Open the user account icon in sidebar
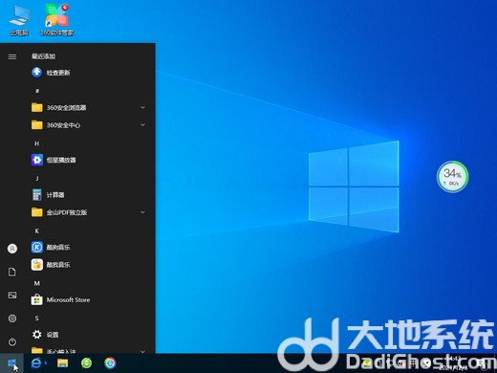497x373 pixels. coord(12,249)
